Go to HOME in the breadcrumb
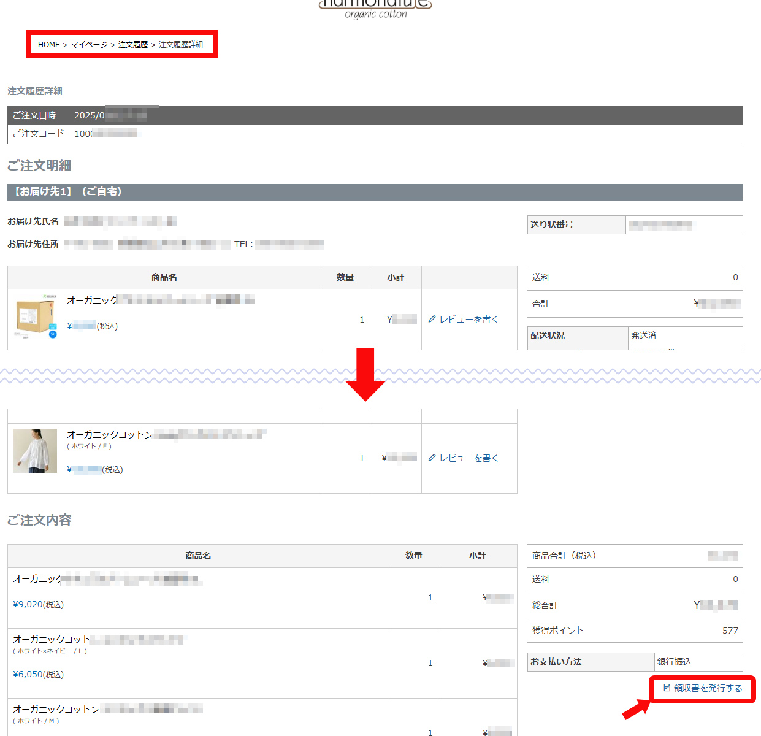The image size is (761, 736). click(48, 45)
